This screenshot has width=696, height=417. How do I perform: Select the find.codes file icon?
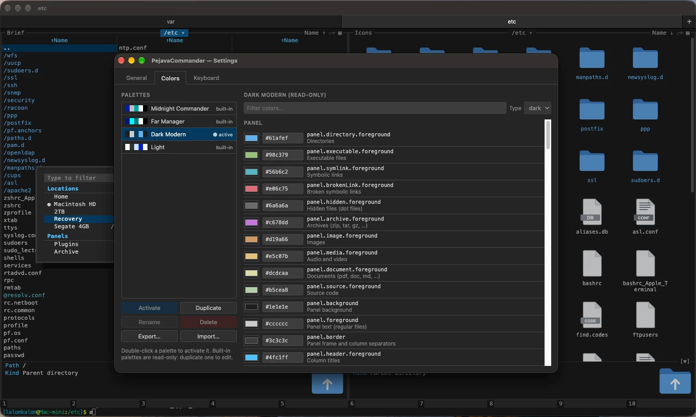point(592,315)
